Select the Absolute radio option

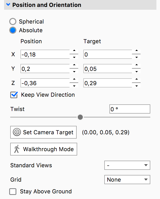point(13,30)
